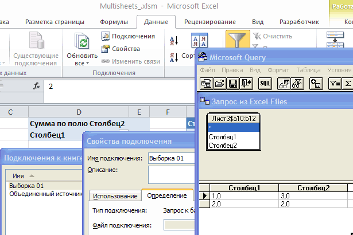353x235 pixels.
Task: Click the Лист3$a10:b12 table header
Action: click(x=234, y=118)
